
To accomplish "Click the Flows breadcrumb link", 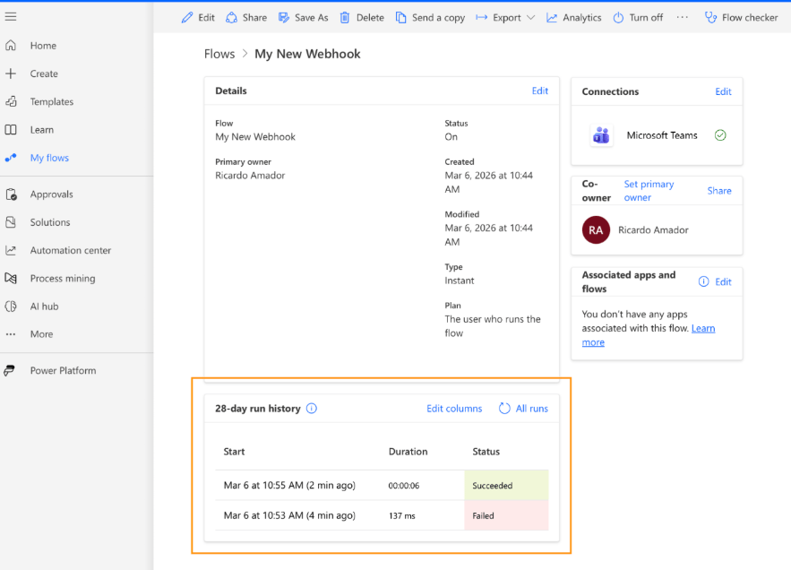I will [219, 54].
